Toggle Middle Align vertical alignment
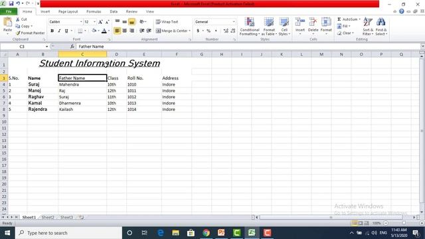This screenshot has height=239, width=425. click(x=124, y=22)
